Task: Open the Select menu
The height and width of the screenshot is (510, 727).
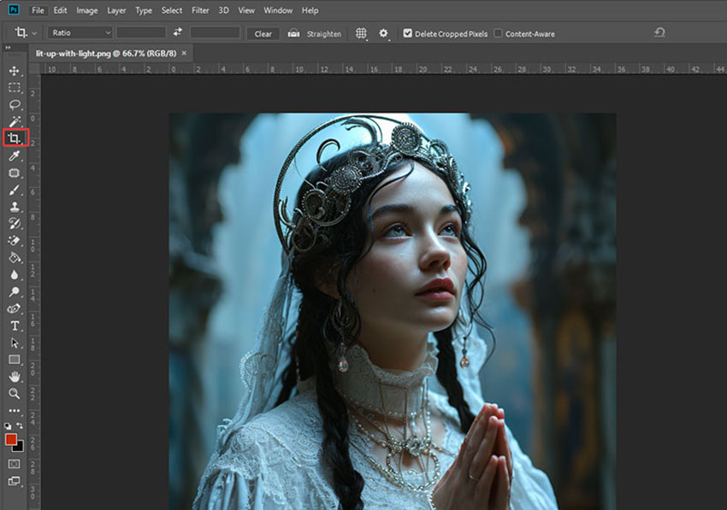Action: (x=172, y=10)
